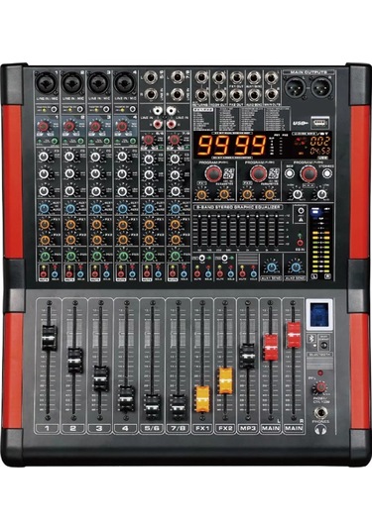Click the first slider of the graphic equalizer
Viewport: 372px width, 530px height.
coord(198,231)
